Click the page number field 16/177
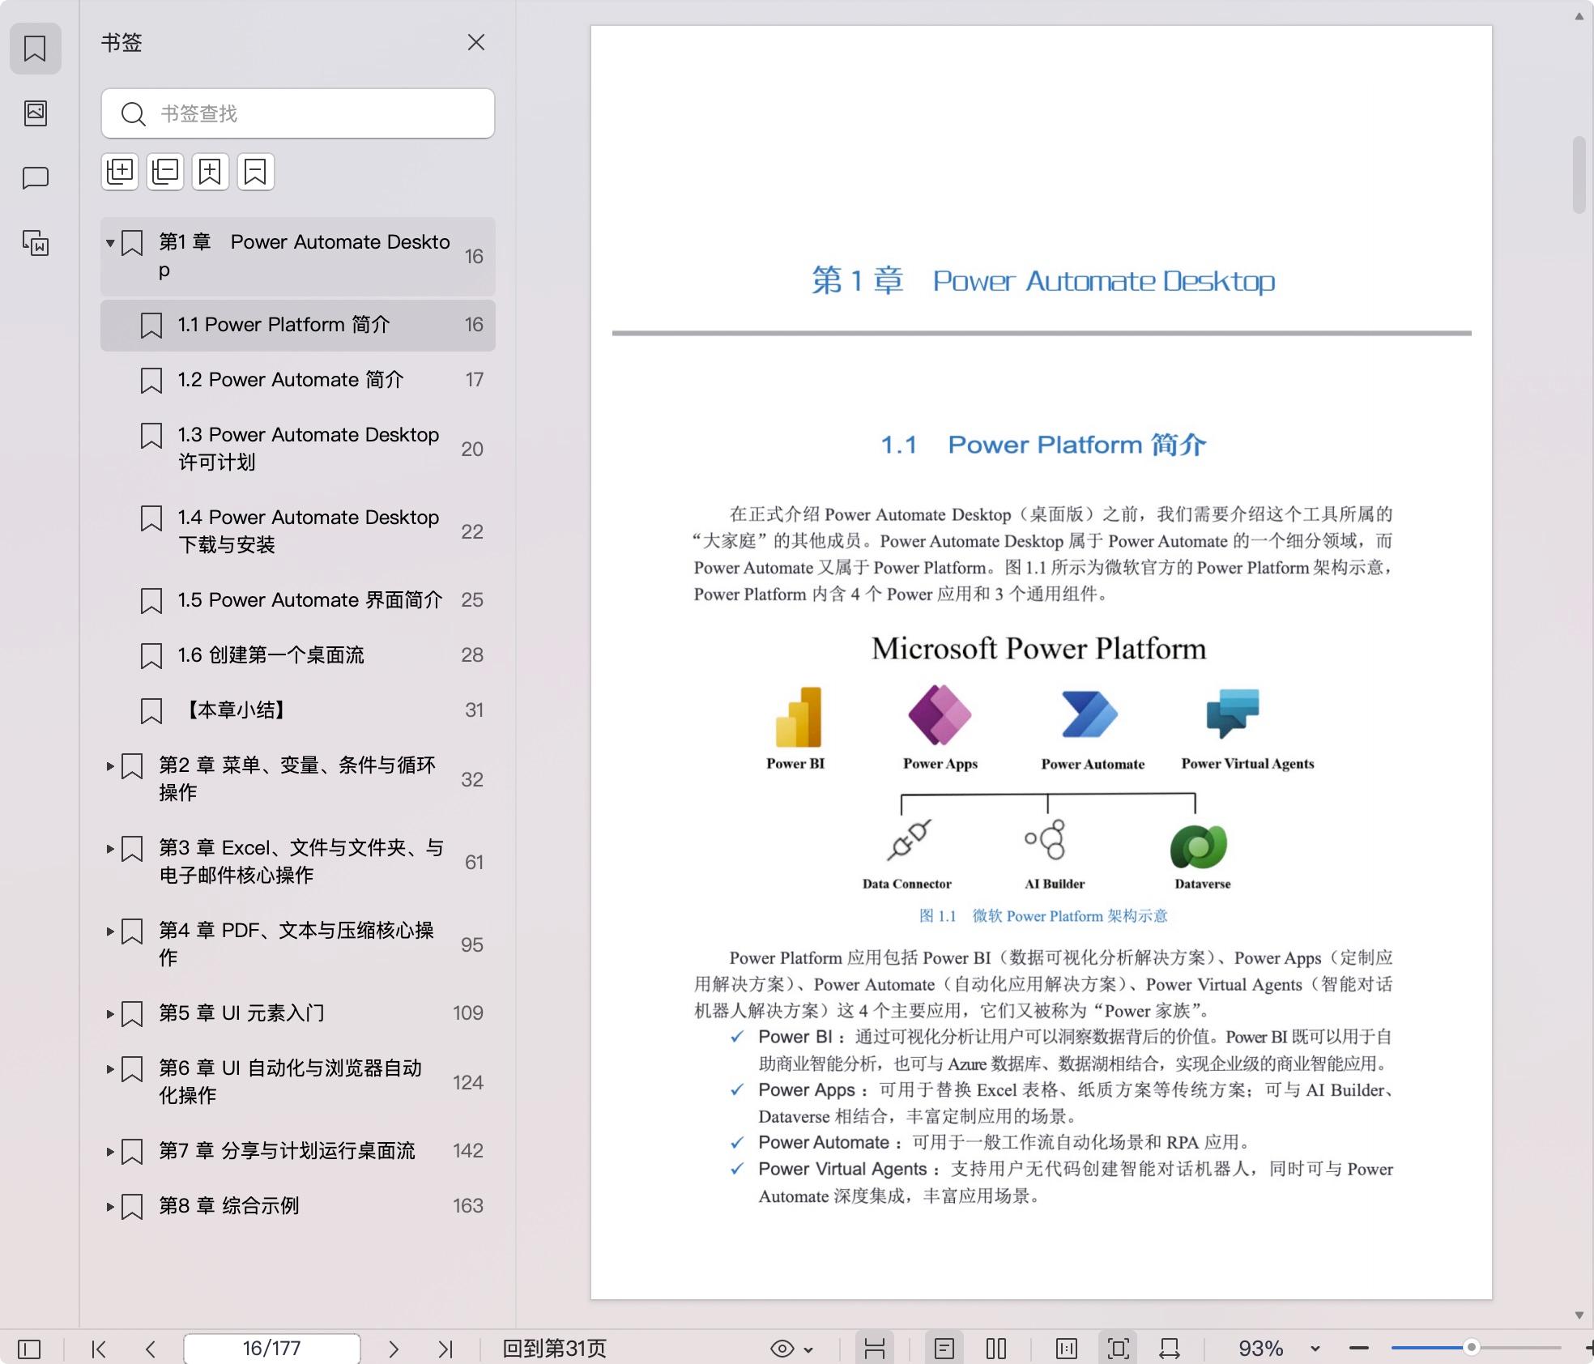 pyautogui.click(x=272, y=1349)
